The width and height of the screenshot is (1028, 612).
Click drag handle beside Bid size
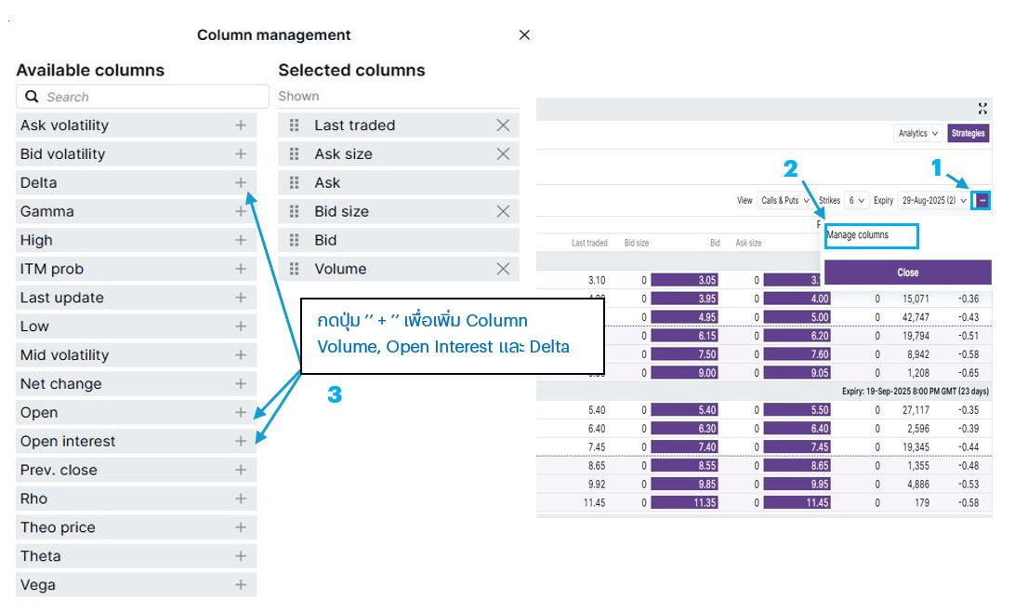tap(295, 211)
